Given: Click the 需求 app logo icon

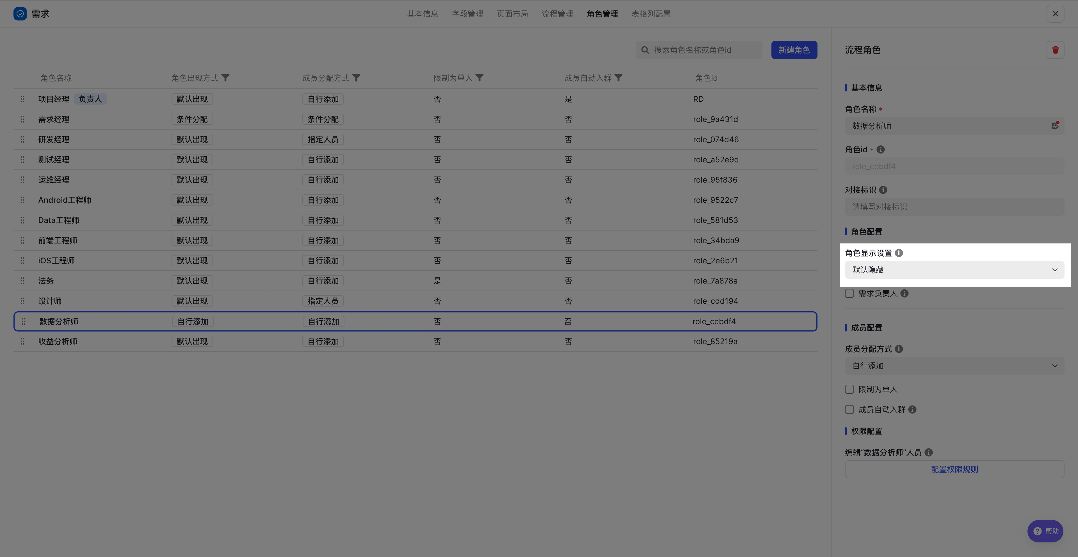Looking at the screenshot, I should (x=20, y=14).
